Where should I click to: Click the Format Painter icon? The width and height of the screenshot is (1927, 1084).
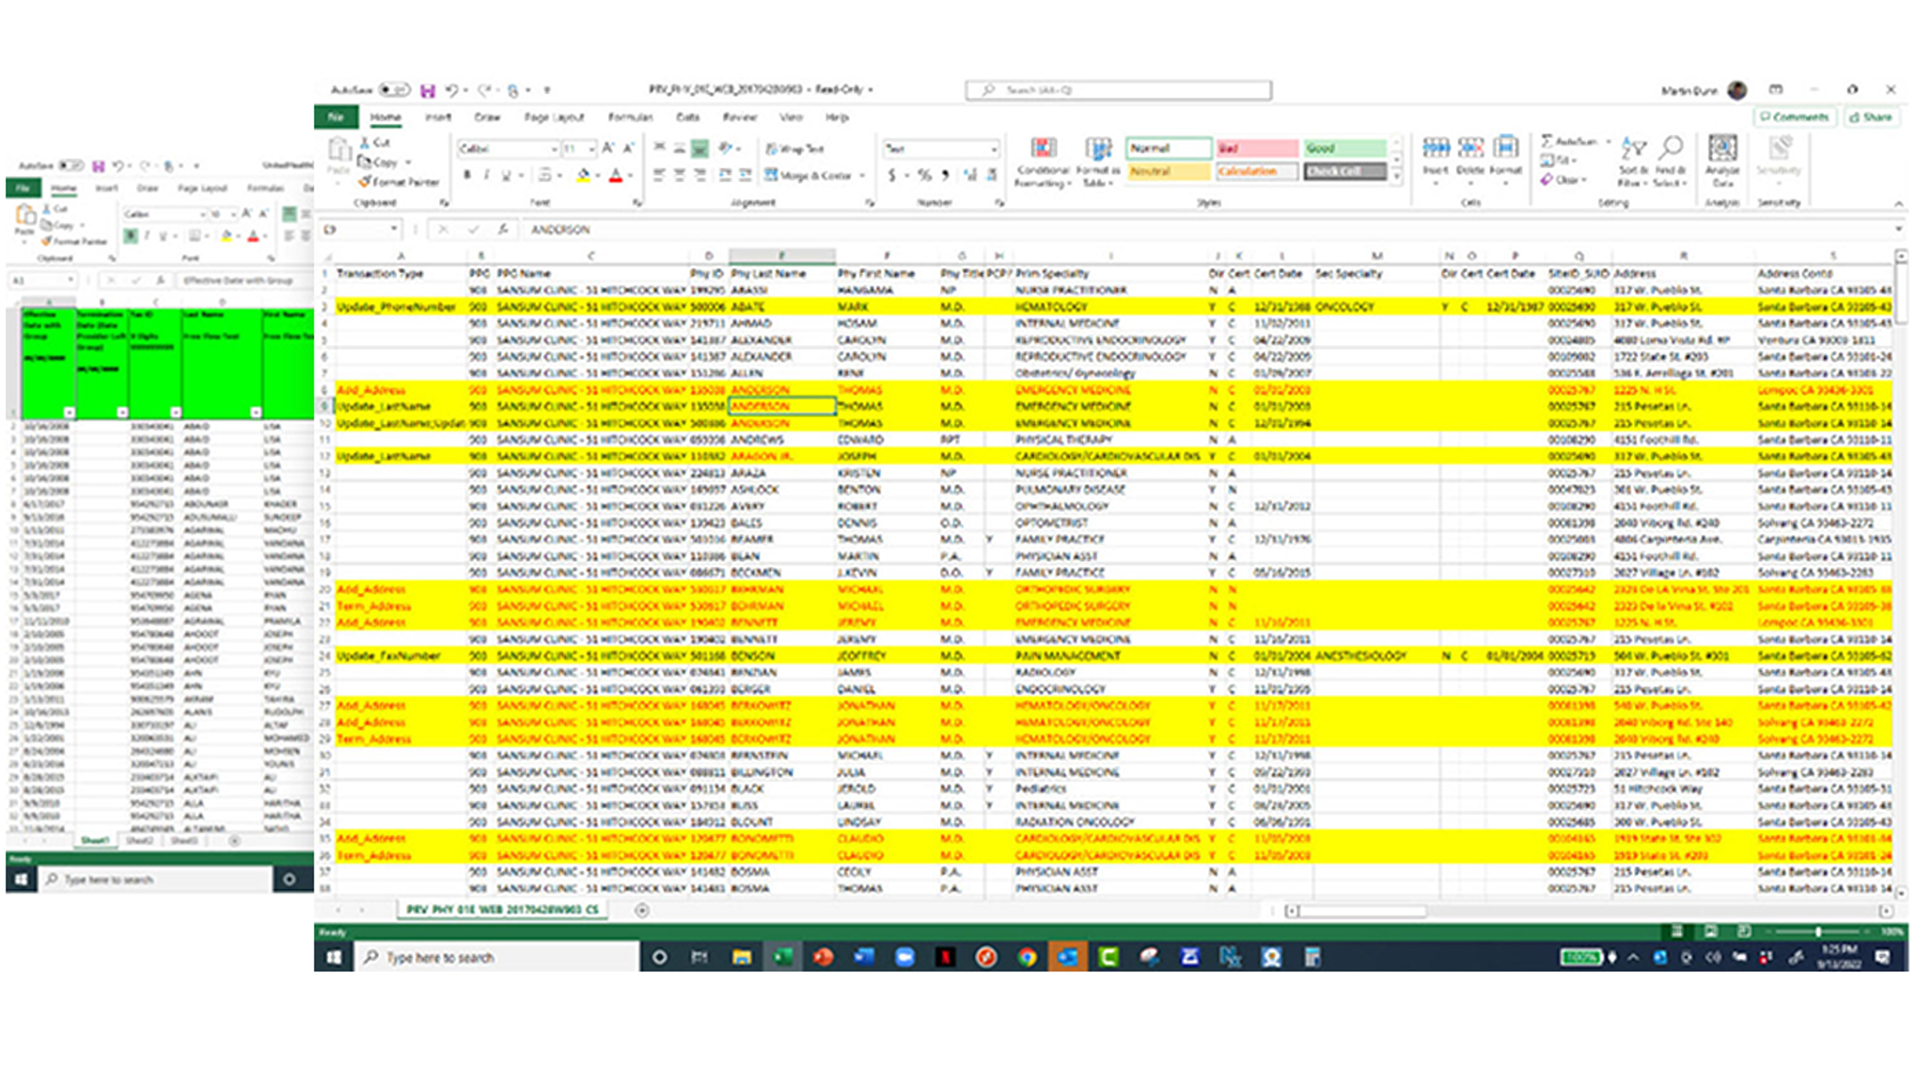pyautogui.click(x=365, y=181)
